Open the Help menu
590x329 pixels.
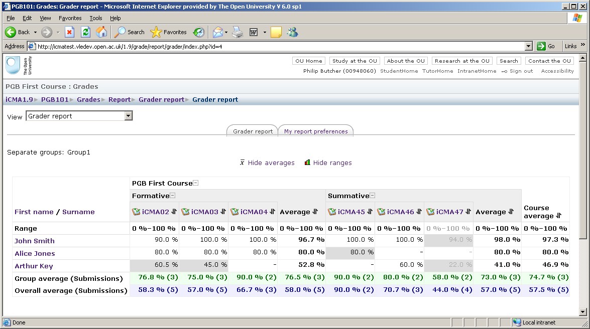click(x=115, y=18)
